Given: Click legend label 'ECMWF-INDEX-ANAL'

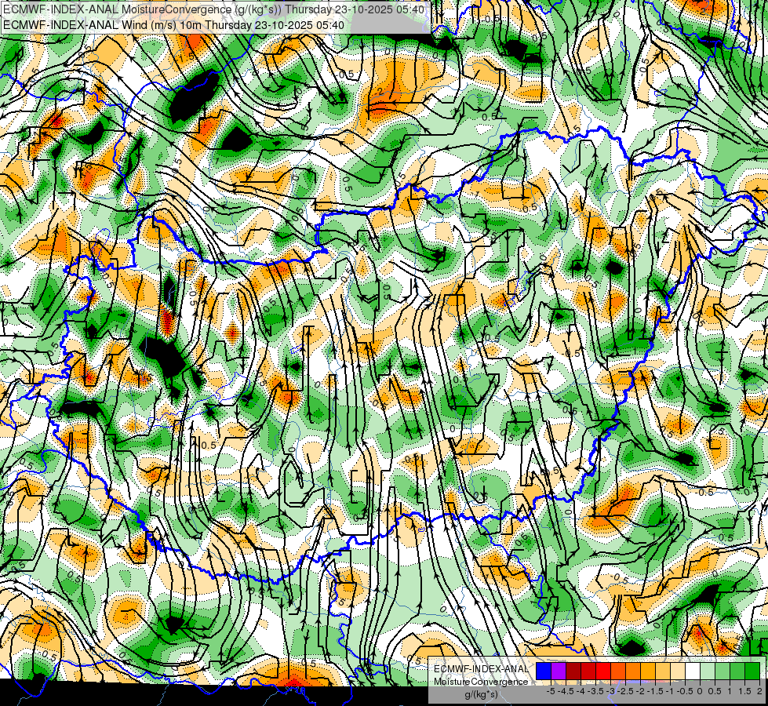Looking at the screenshot, I should (x=481, y=669).
